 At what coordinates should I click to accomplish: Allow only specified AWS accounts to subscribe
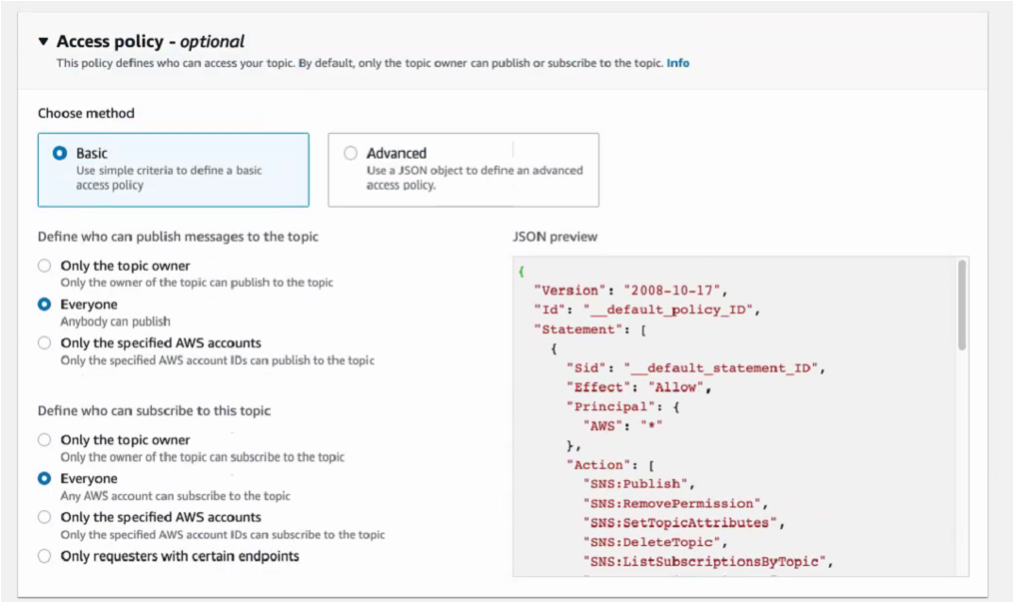point(44,517)
